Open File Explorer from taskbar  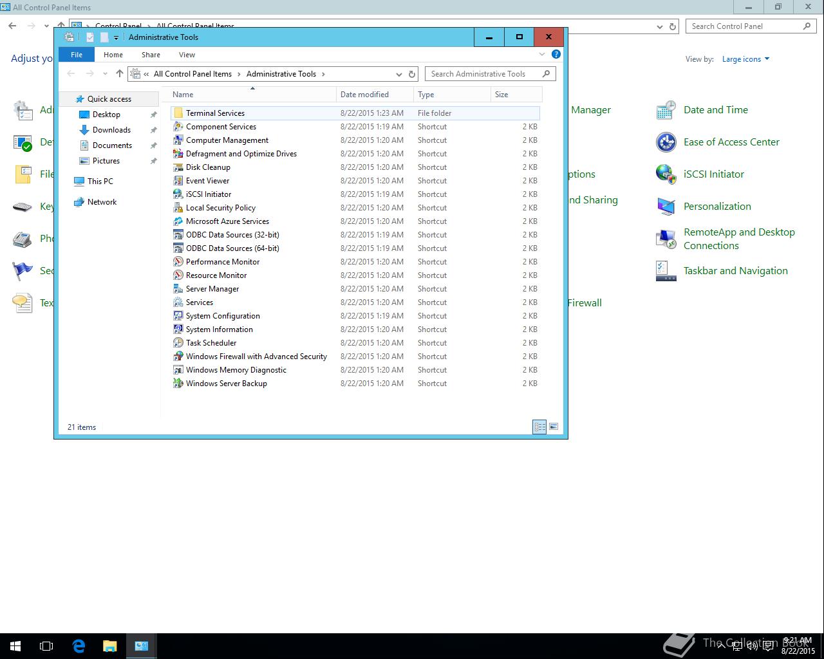coord(110,646)
